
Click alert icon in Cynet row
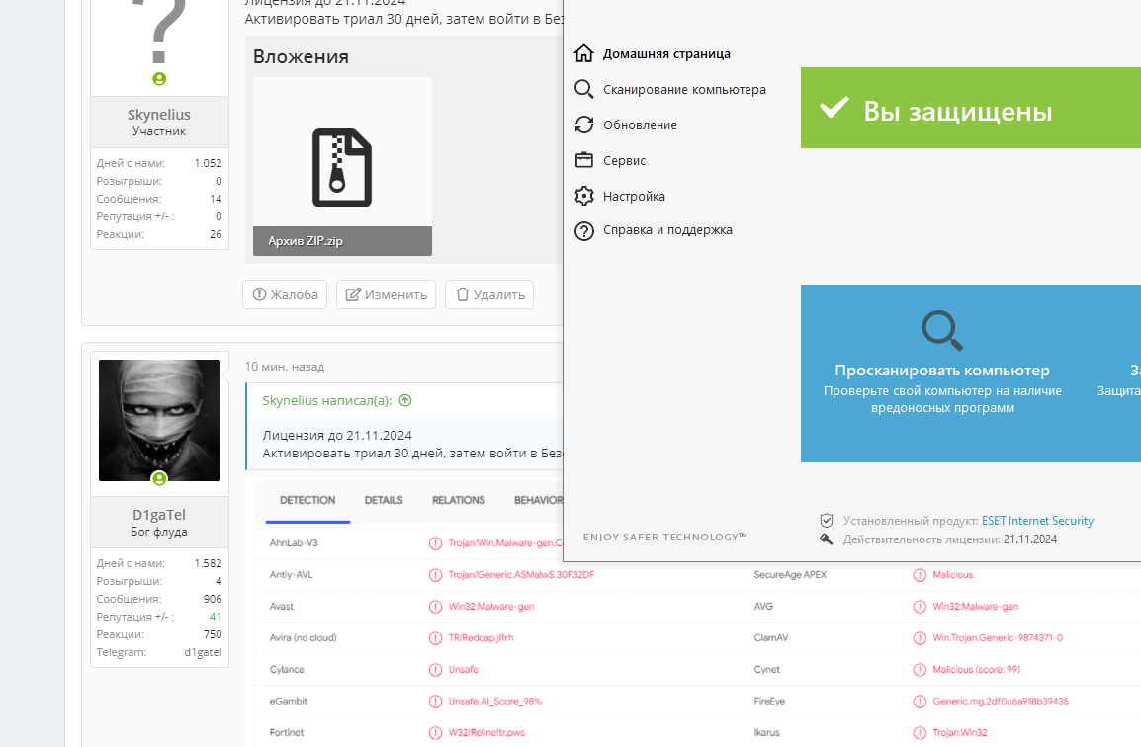pyautogui.click(x=920, y=670)
